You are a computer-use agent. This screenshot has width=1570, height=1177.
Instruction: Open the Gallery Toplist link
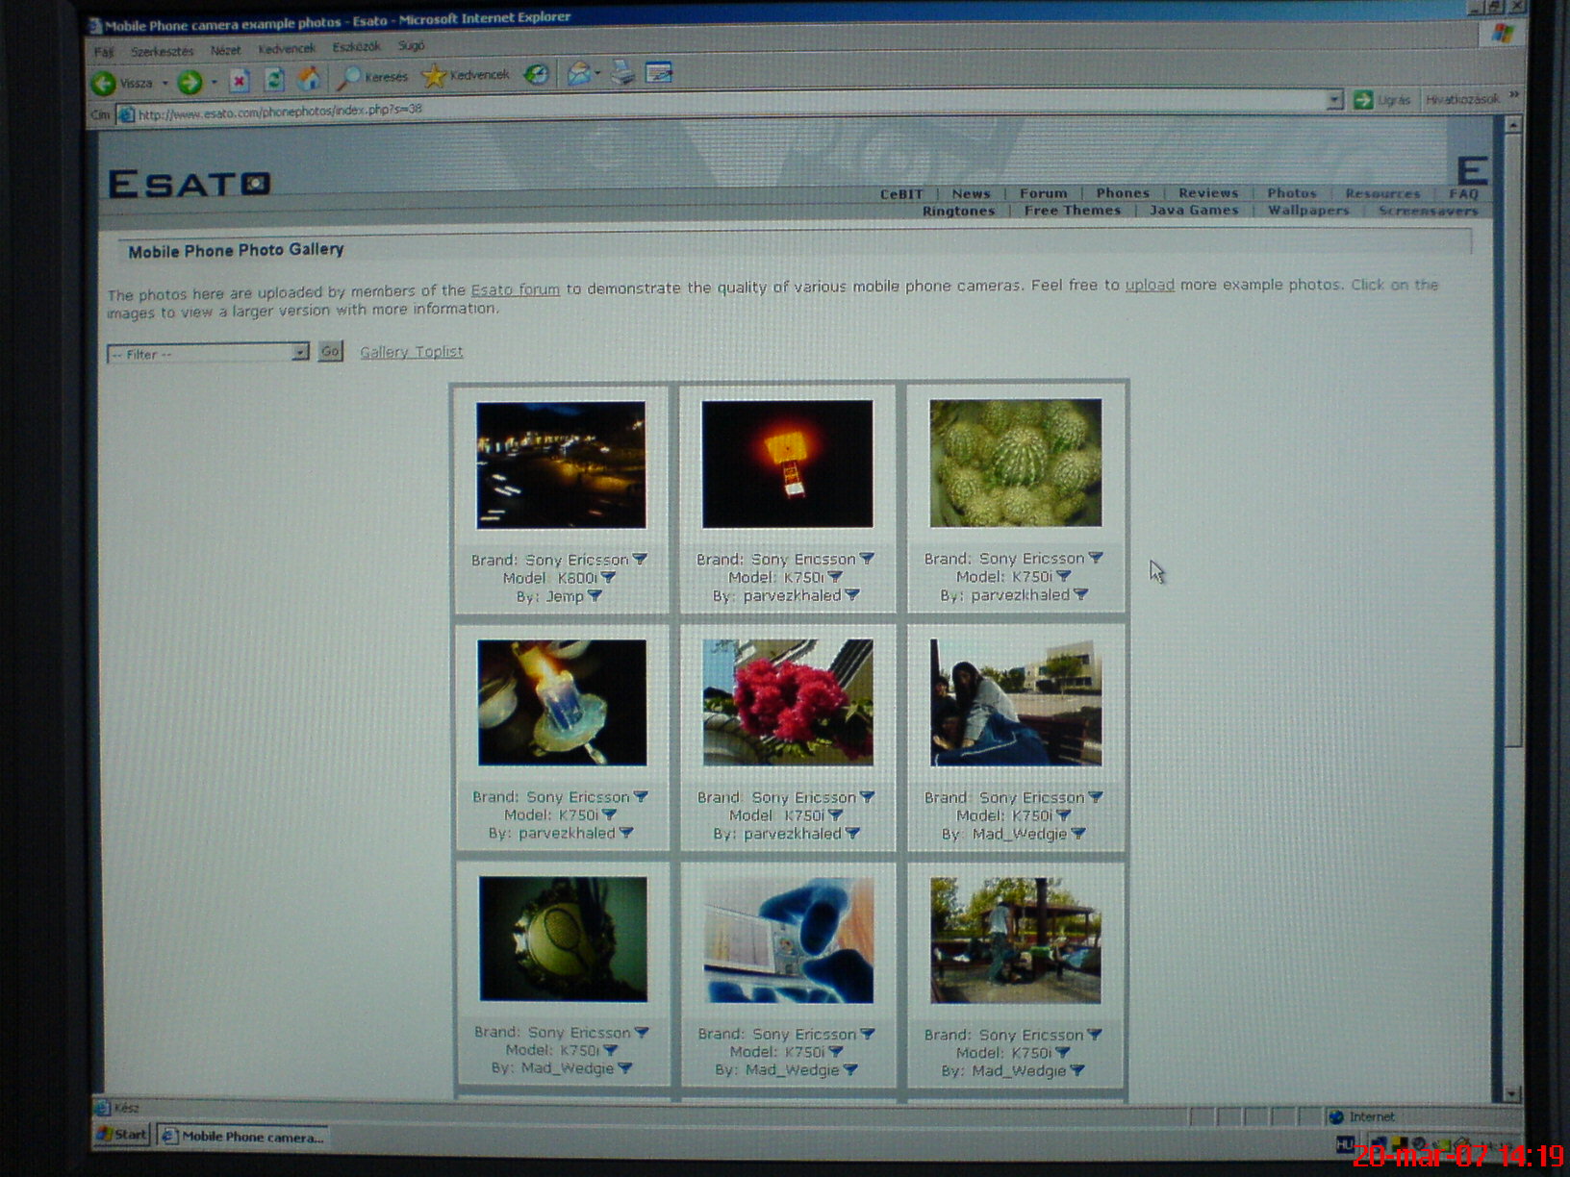(411, 352)
